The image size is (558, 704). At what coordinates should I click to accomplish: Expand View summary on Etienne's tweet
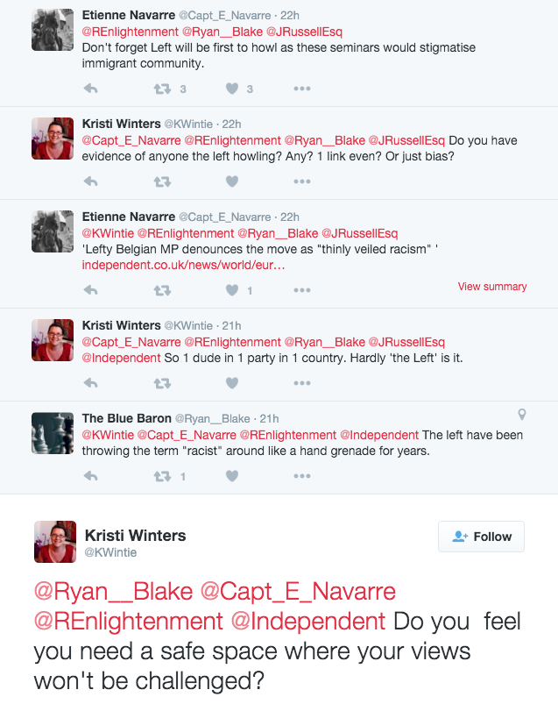pos(492,287)
